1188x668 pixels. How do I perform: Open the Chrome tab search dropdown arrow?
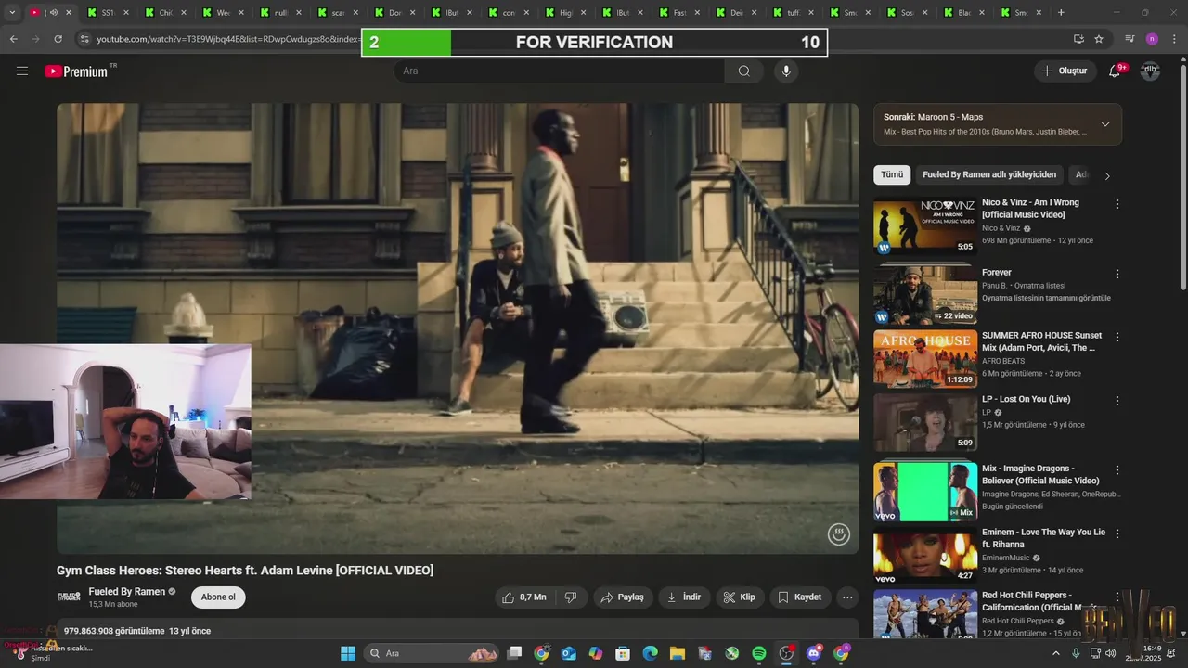(x=12, y=13)
